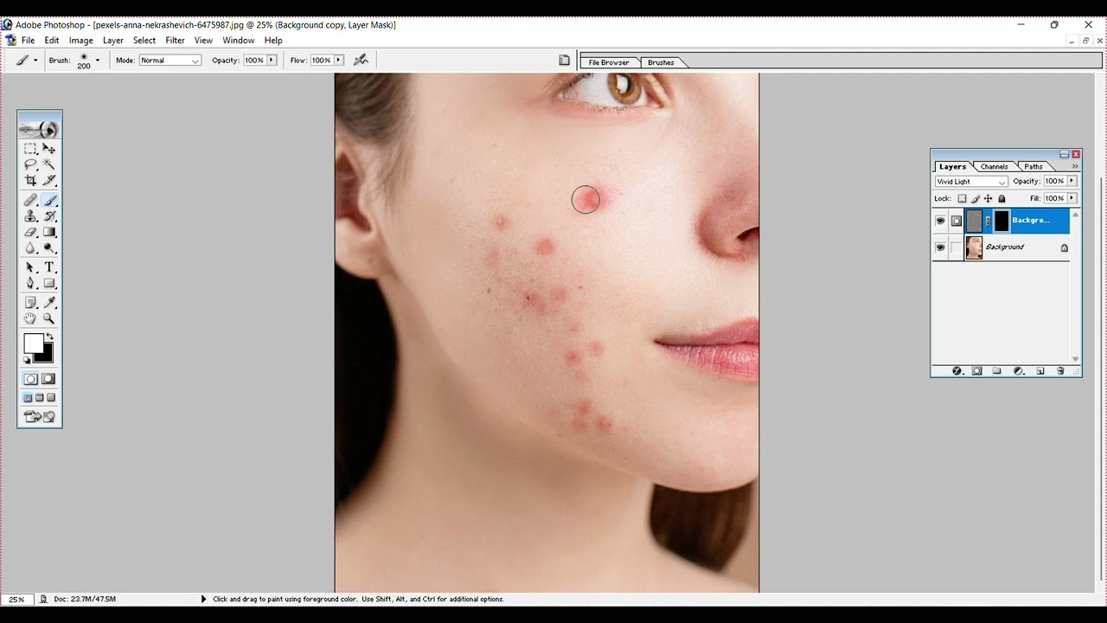Create new fill or adjustment layer

(x=1019, y=371)
